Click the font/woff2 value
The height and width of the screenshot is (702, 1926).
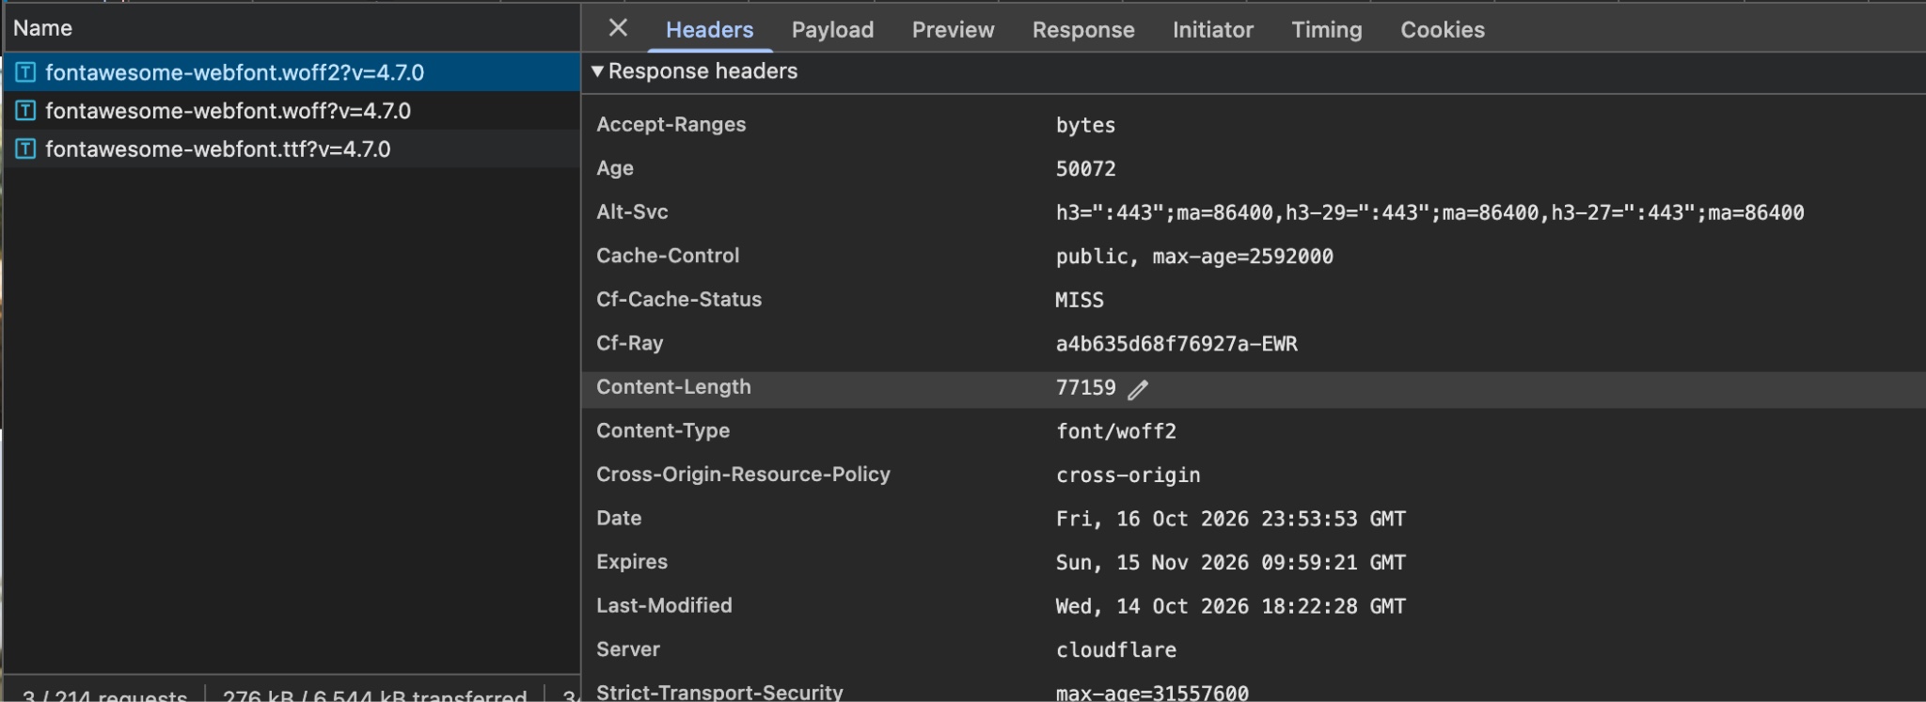coord(1116,431)
